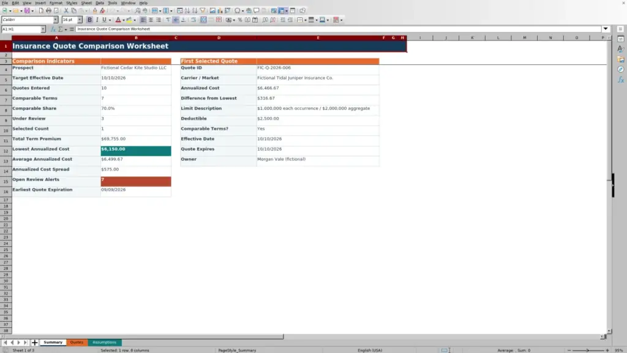Viewport: 627px width, 353px height.
Task: Click the Sort Ascending icon
Action: (x=187, y=10)
